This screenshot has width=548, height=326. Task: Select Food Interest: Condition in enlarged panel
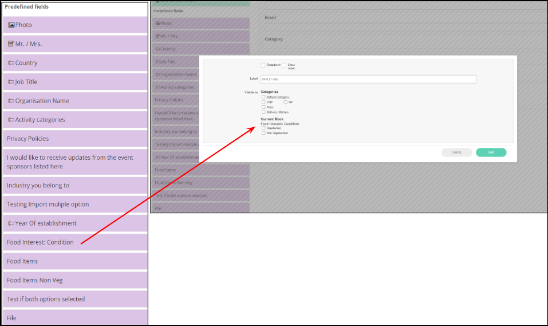click(75, 242)
